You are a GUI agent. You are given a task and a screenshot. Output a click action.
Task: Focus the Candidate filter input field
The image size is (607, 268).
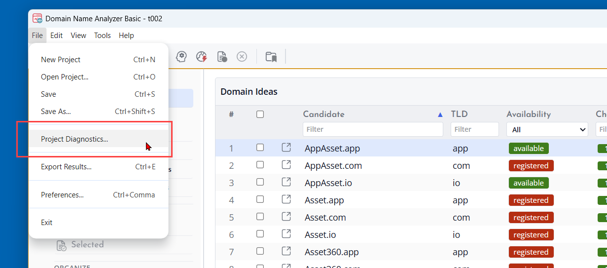tap(373, 129)
